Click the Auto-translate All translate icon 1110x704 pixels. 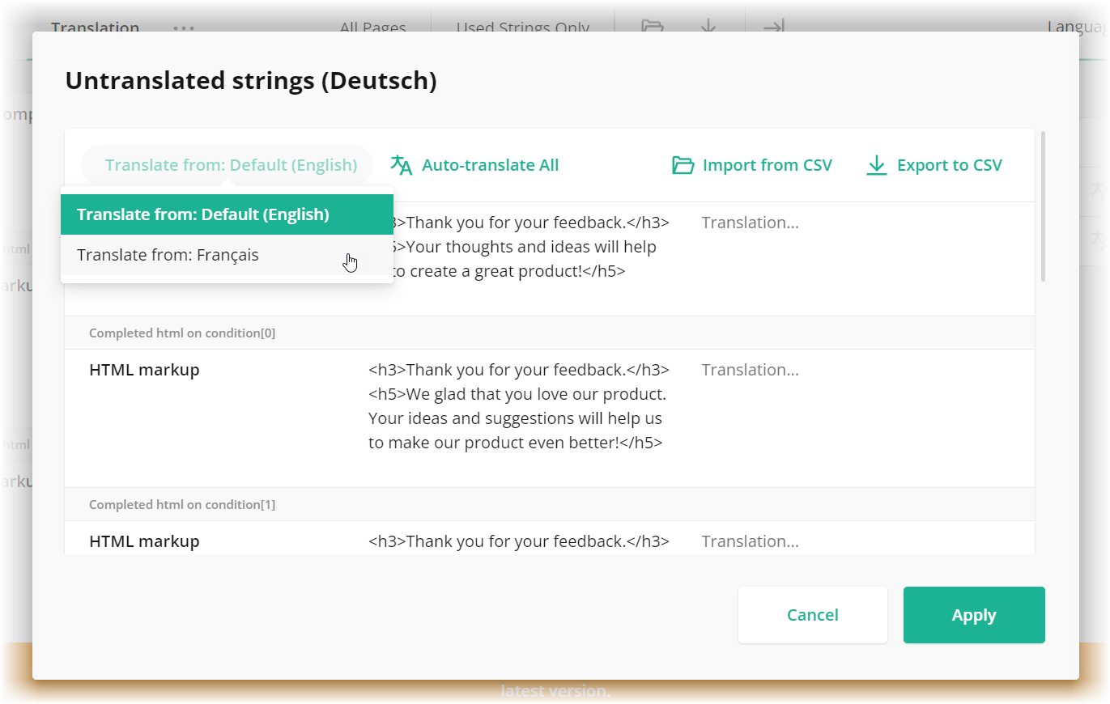point(402,164)
